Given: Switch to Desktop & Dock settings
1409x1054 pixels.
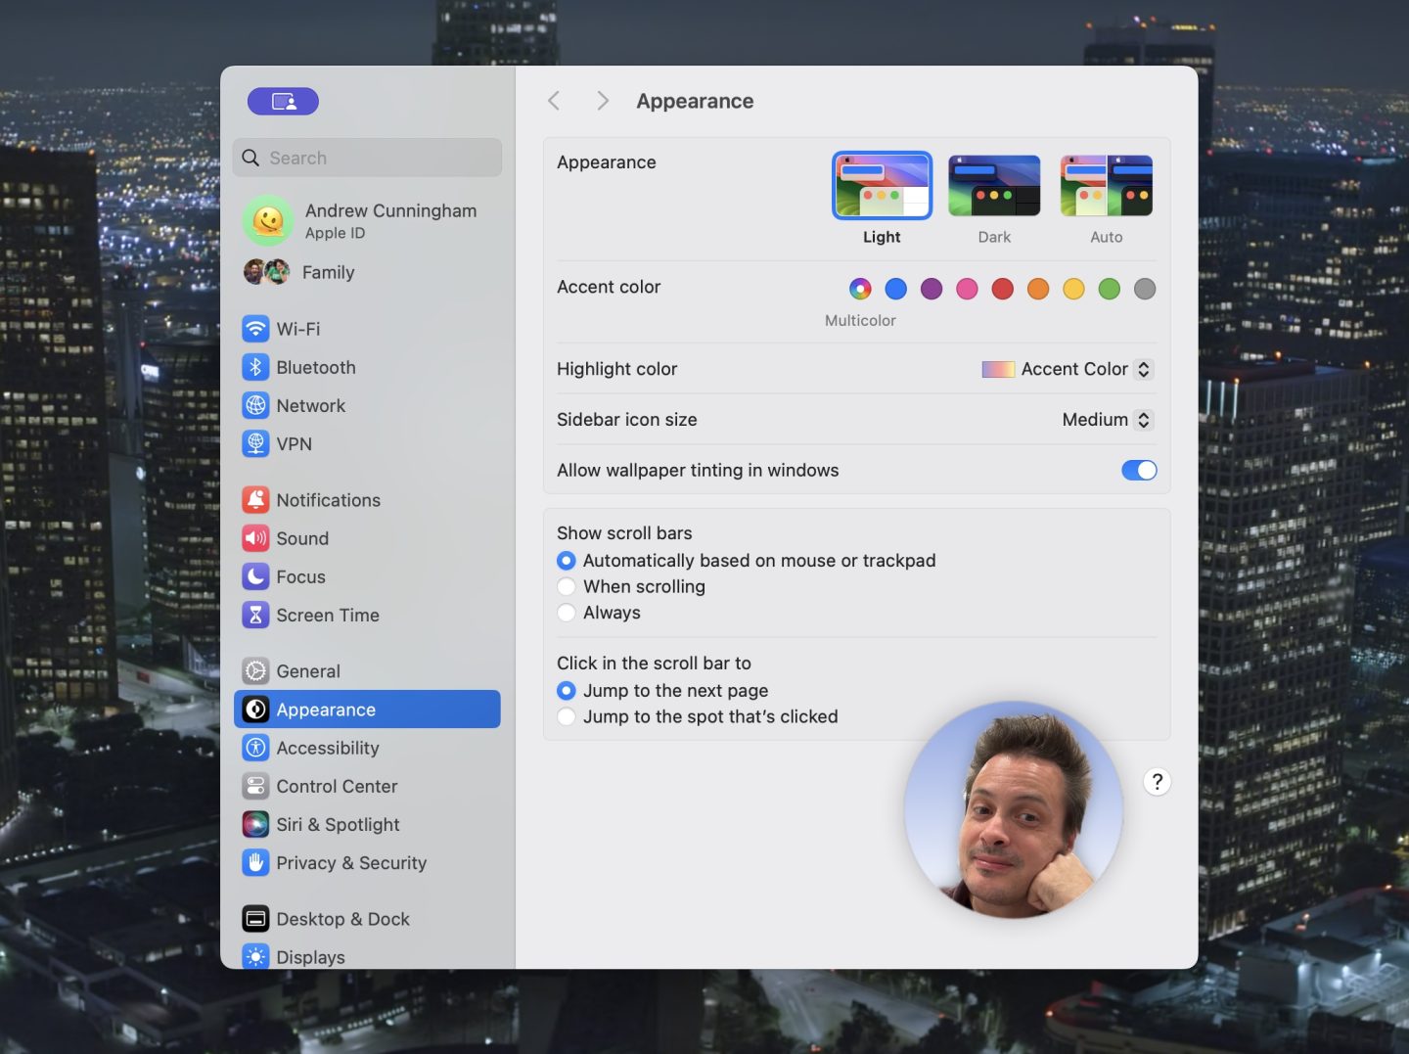Looking at the screenshot, I should pos(342,919).
